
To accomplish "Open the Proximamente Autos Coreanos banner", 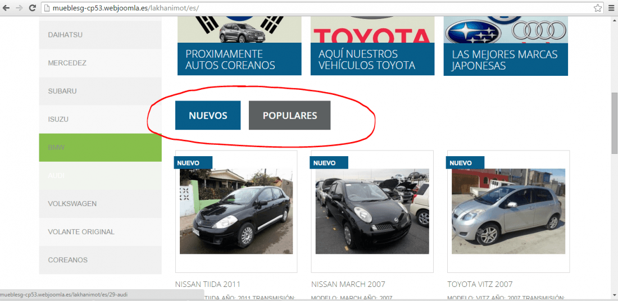I will click(x=239, y=59).
